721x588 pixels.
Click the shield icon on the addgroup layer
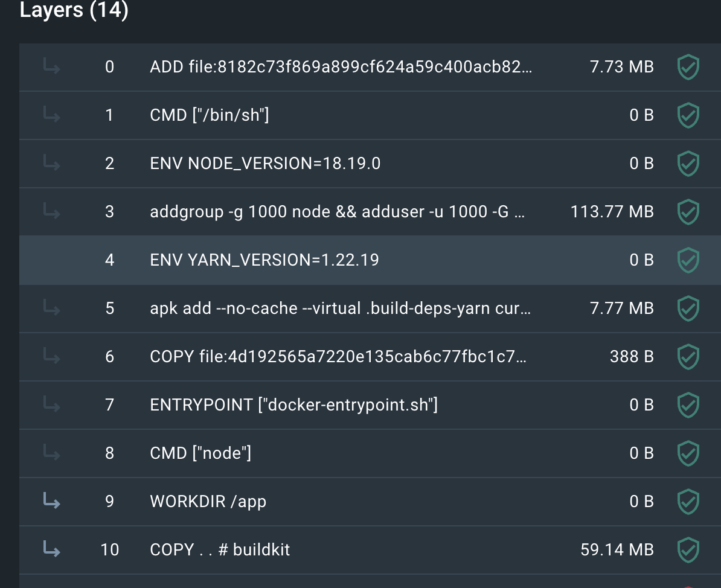tap(688, 212)
